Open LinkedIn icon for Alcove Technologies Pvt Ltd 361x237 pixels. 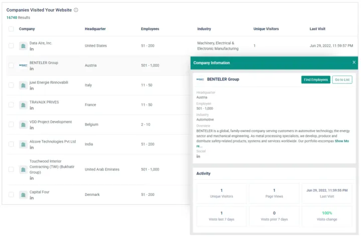(32, 147)
